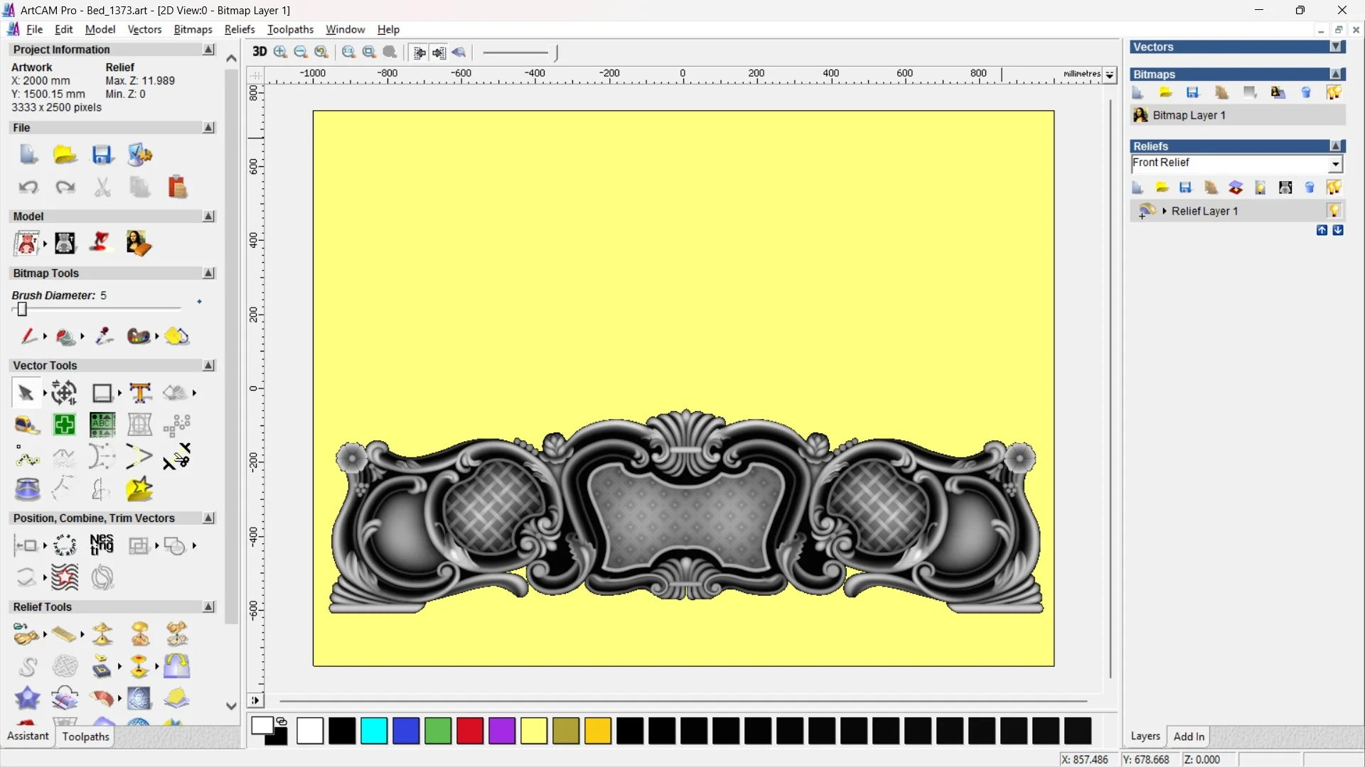Click the Undo arrow icon
This screenshot has width=1365, height=767.
(x=28, y=187)
